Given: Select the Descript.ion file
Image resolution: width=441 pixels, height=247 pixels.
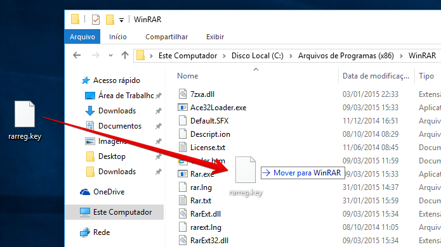Looking at the screenshot, I should tap(210, 134).
